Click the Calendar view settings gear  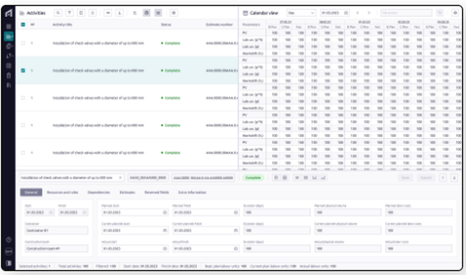click(x=455, y=12)
